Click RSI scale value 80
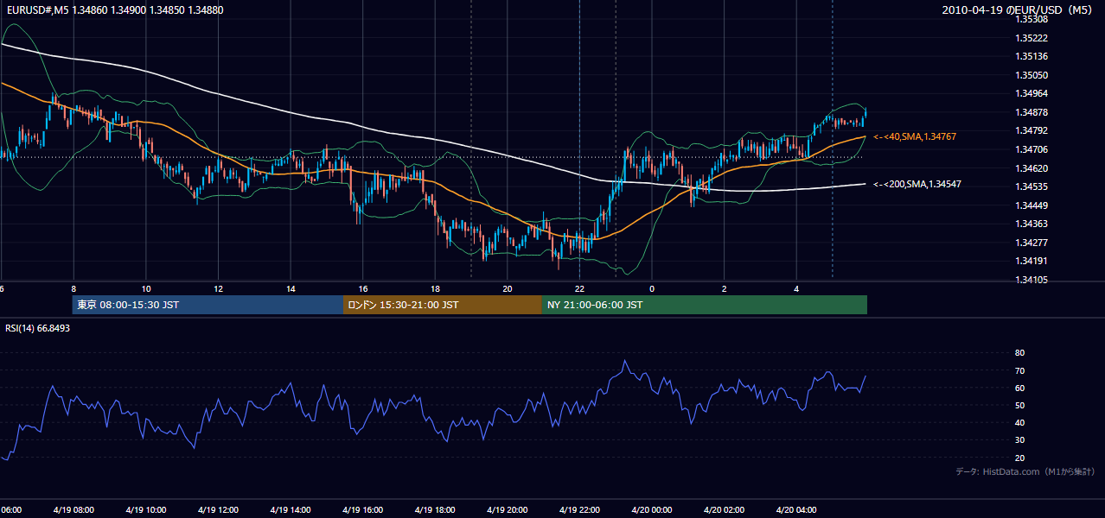Viewport: 1105px width, 518px height. (x=1019, y=353)
